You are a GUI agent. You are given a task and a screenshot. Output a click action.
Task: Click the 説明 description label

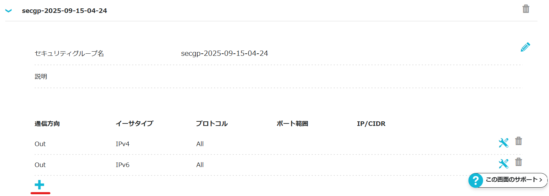point(41,76)
